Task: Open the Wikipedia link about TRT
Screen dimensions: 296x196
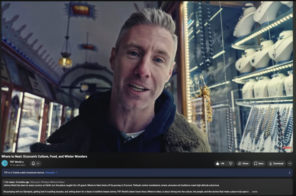Action: 51,173
